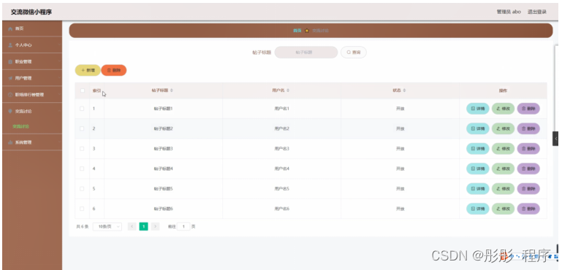This screenshot has width=562, height=270.
Task: Click the home icon in the sidebar
Action: 10,28
